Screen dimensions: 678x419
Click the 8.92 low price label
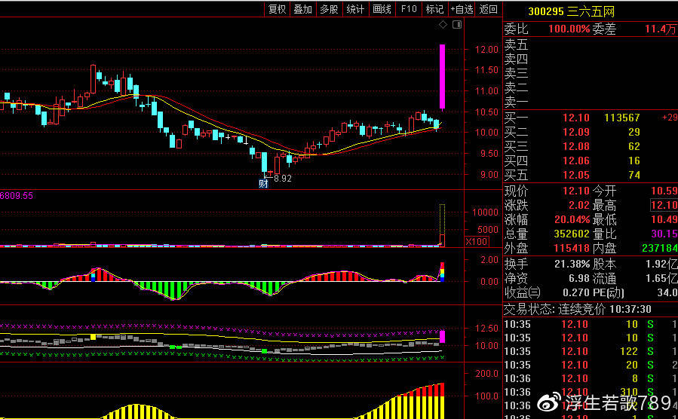(x=282, y=179)
